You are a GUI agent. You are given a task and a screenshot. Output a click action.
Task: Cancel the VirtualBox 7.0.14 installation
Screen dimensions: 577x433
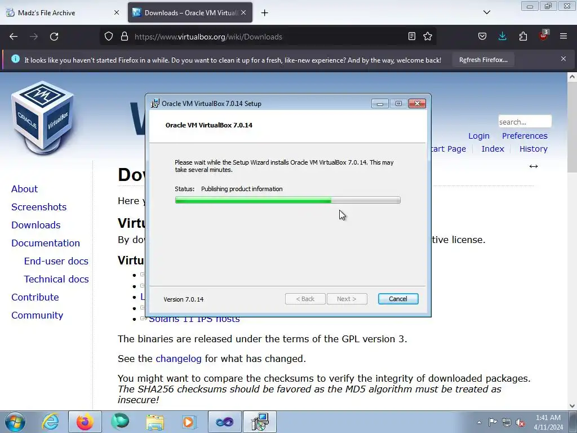[x=398, y=299]
